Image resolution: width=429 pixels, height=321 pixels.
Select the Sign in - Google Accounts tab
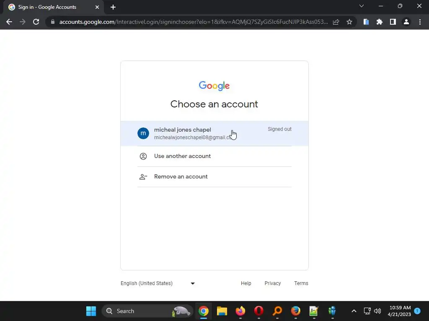[x=53, y=7]
